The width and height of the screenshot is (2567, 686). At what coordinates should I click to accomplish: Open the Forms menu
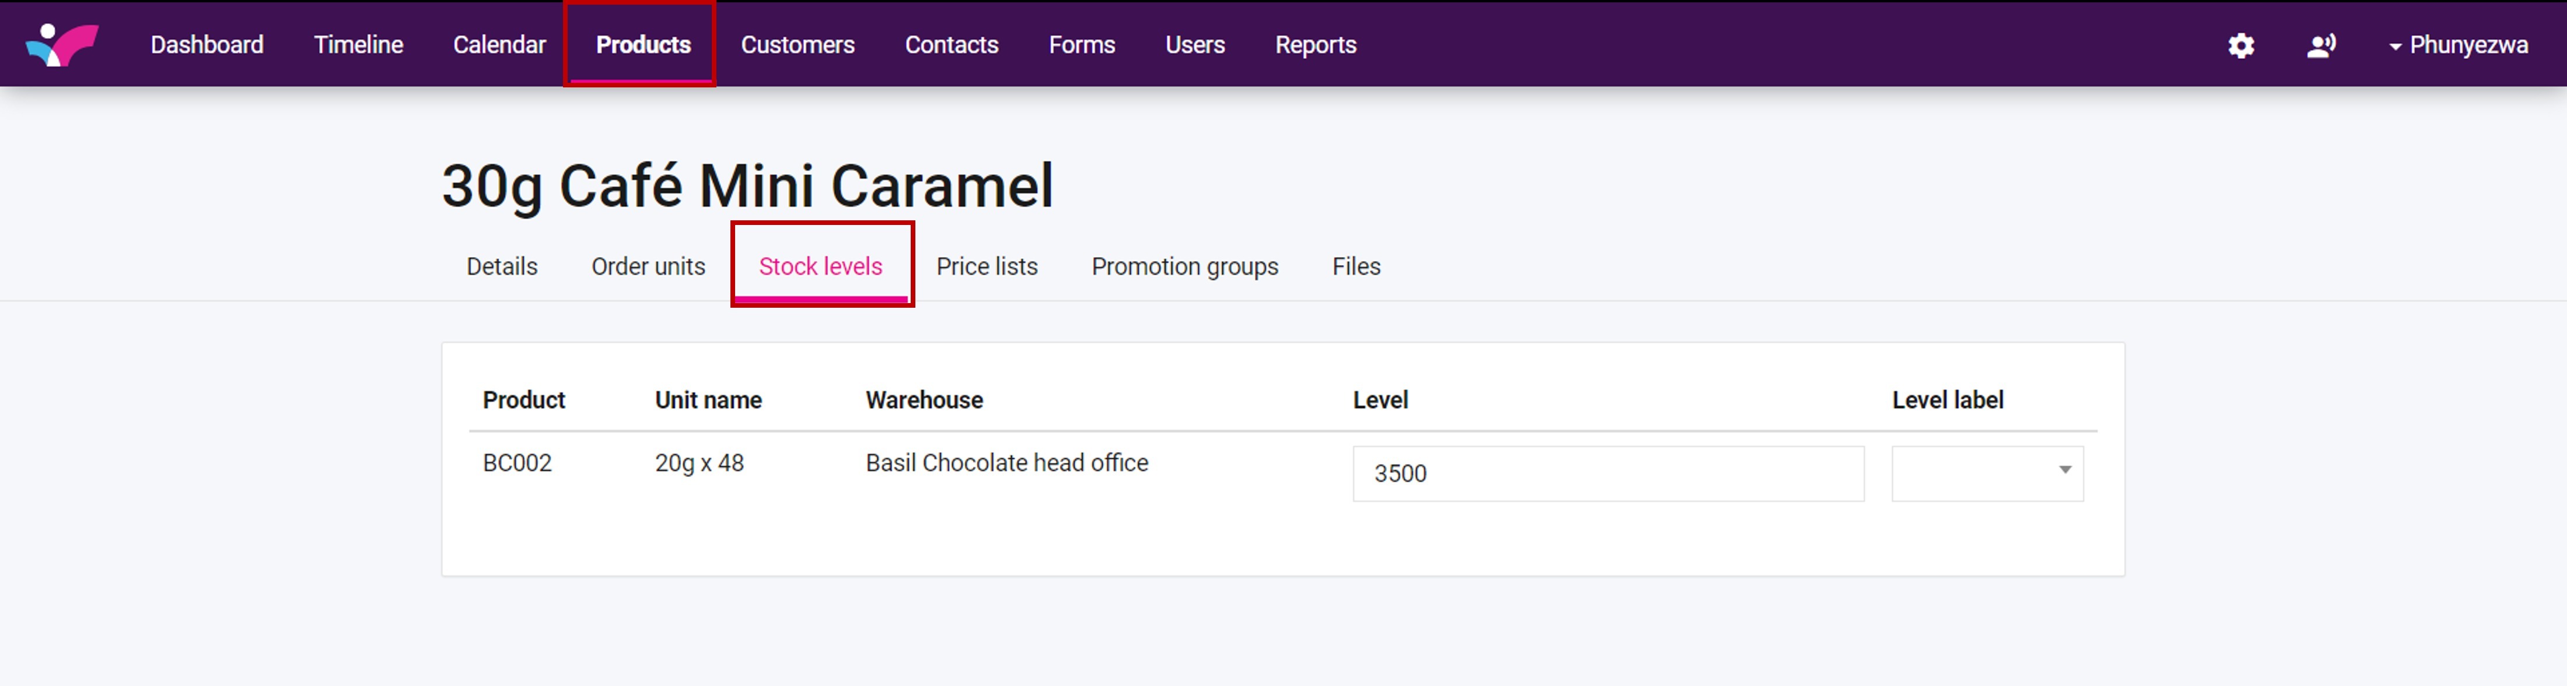click(1081, 45)
